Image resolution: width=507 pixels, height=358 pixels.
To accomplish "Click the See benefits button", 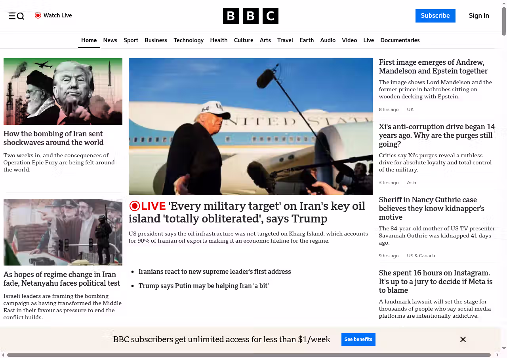I will coord(358,339).
